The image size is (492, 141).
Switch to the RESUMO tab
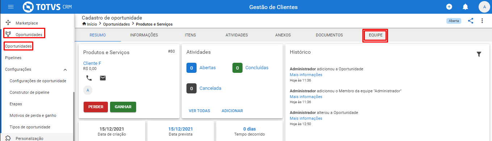98,35
